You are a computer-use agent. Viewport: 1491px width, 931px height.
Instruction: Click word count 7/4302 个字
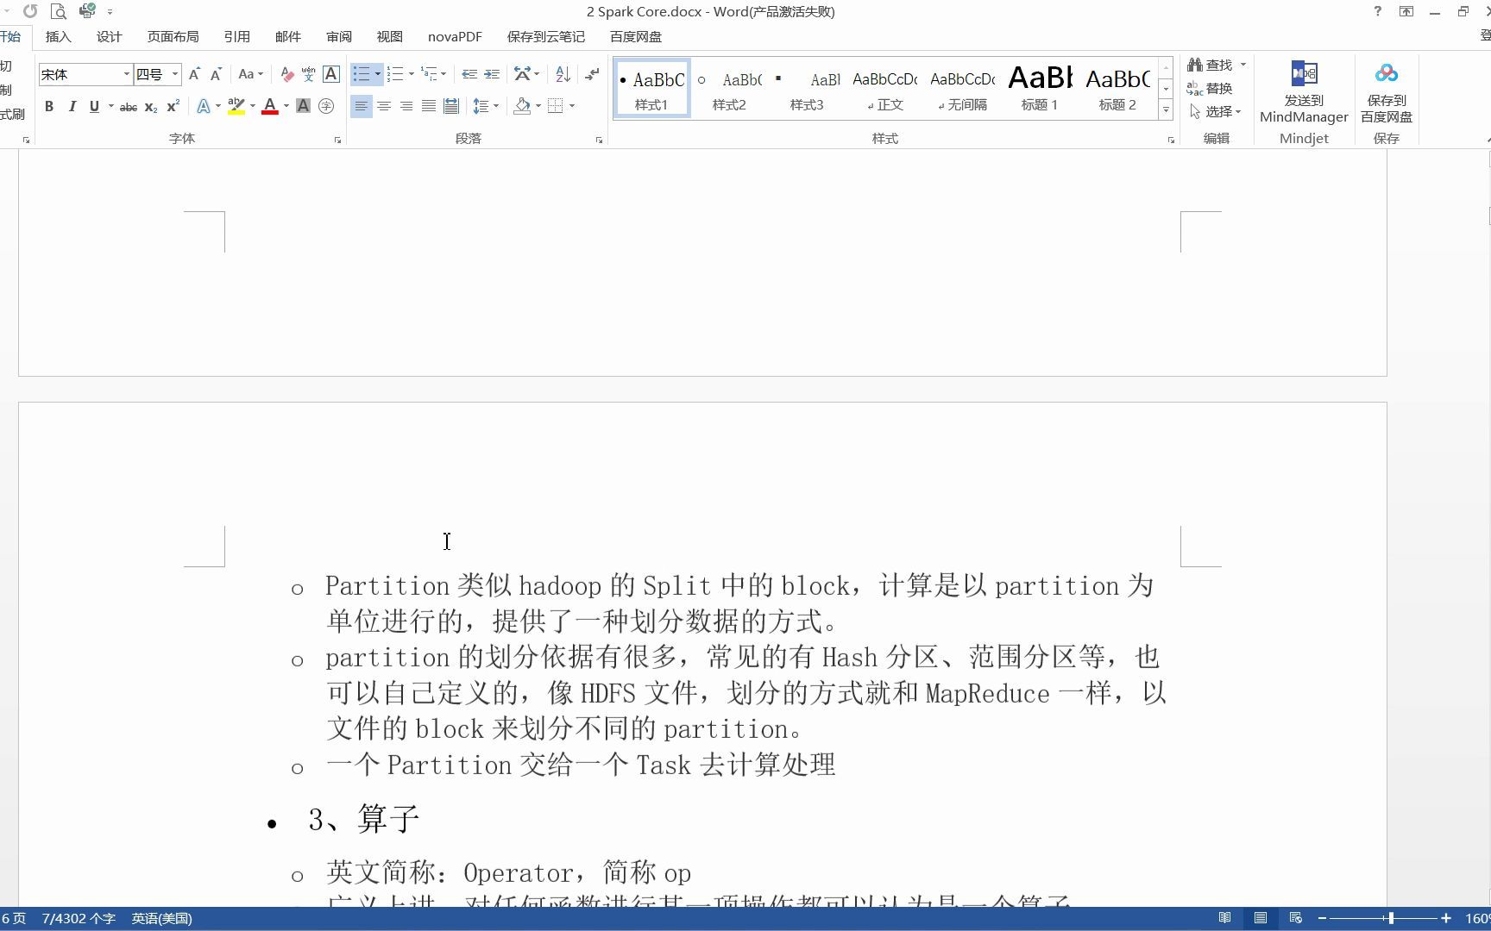pyautogui.click(x=79, y=918)
